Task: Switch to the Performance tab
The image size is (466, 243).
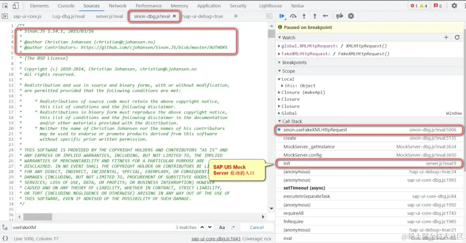Action: pos(149,6)
